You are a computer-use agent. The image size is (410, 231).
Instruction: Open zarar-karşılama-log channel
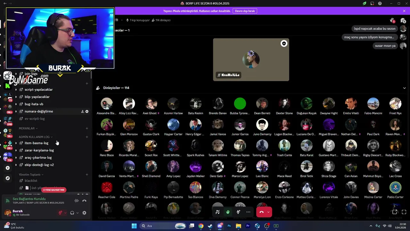pos(39,150)
